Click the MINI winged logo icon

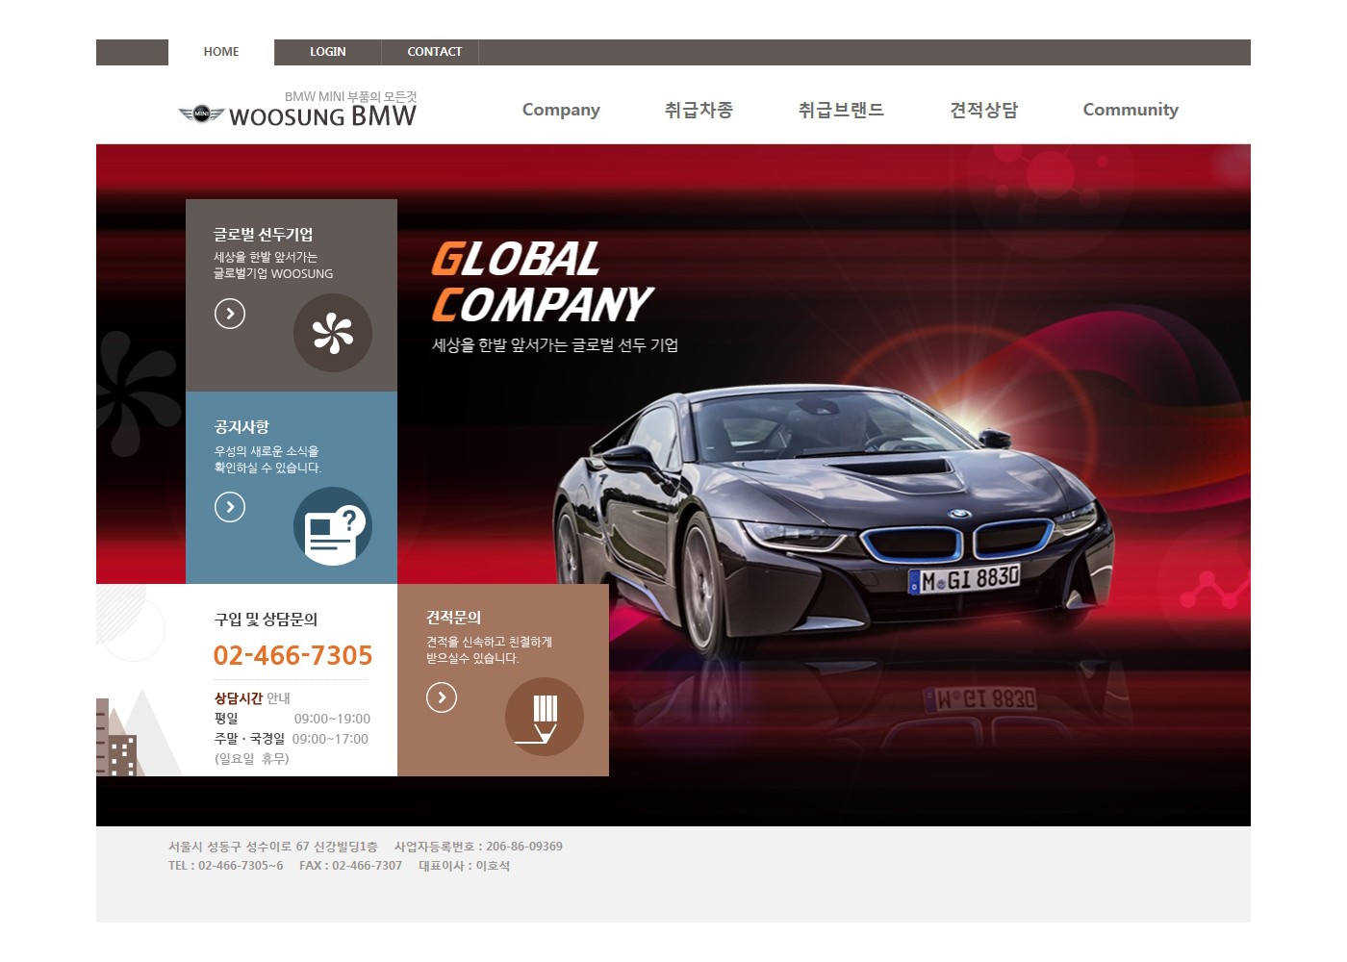point(201,114)
